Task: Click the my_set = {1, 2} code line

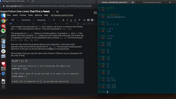Action: tap(20, 61)
